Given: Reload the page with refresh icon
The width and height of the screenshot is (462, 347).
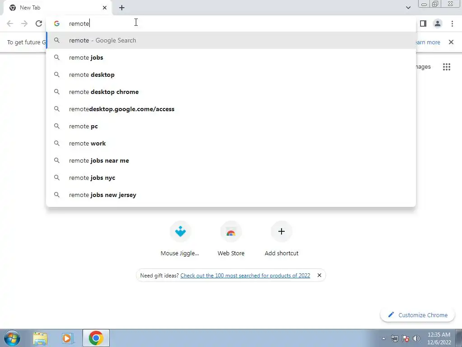Looking at the screenshot, I should [39, 23].
